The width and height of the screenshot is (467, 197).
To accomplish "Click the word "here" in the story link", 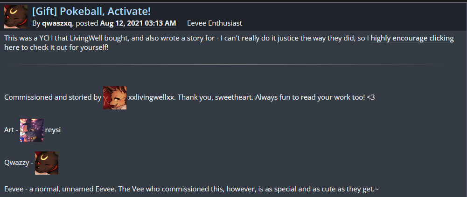I will [12, 48].
